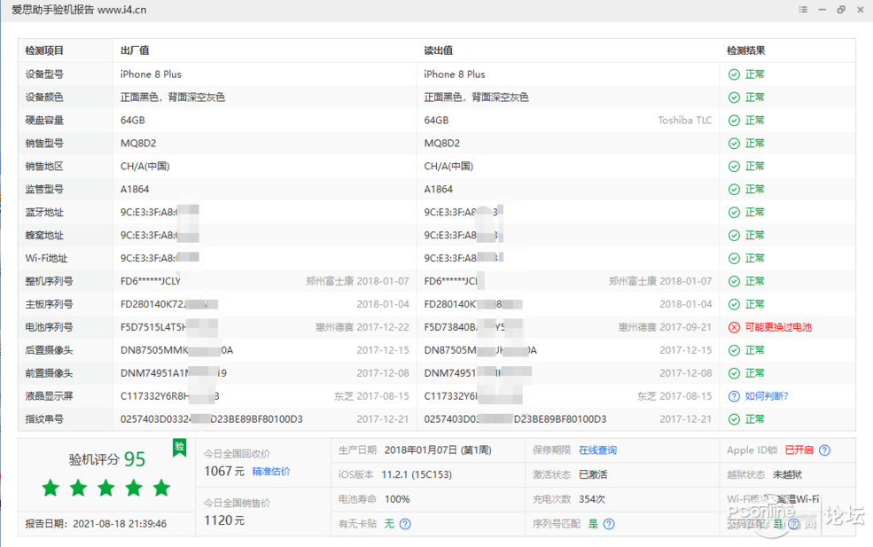Select the 后置摄像头 green check icon

(x=735, y=350)
